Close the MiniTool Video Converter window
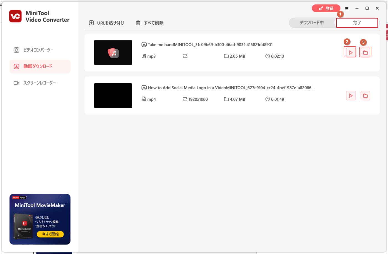Image resolution: width=388 pixels, height=254 pixels. [x=377, y=8]
